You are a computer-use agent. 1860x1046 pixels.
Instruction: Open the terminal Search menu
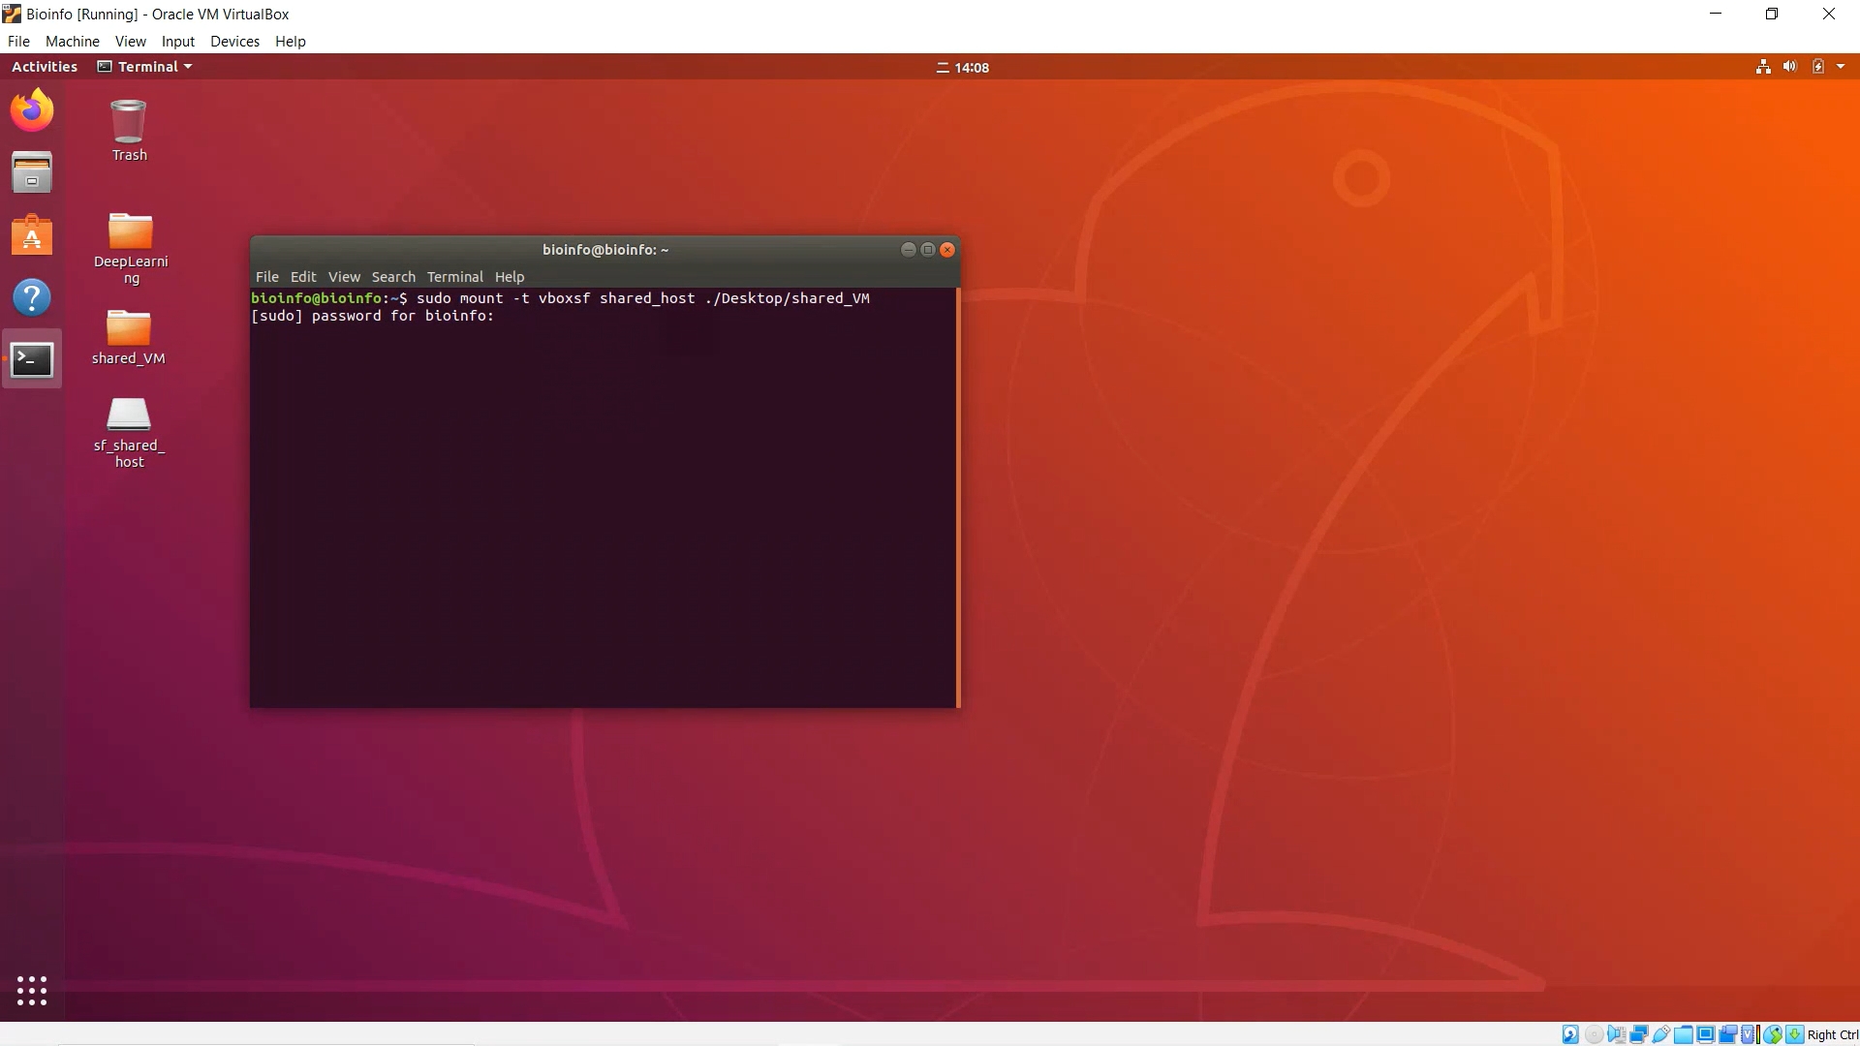(393, 277)
